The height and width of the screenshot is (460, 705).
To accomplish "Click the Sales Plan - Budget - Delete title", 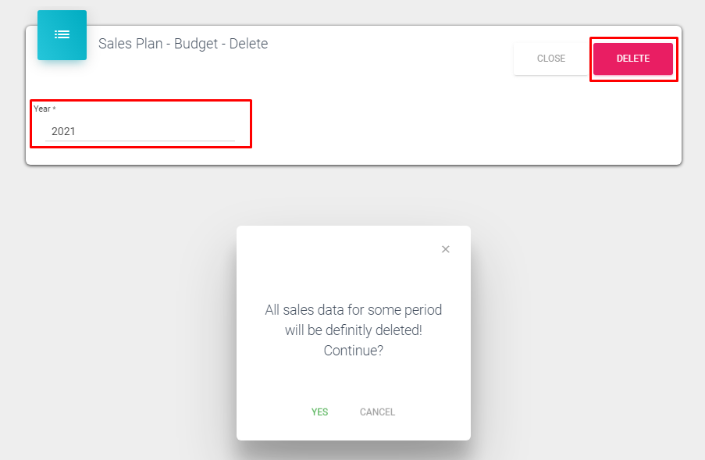I will tap(183, 44).
